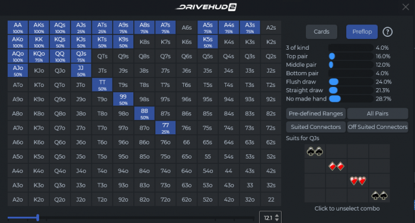415x223 pixels.
Task: Select the A2o hand cell
Action: point(18,199)
